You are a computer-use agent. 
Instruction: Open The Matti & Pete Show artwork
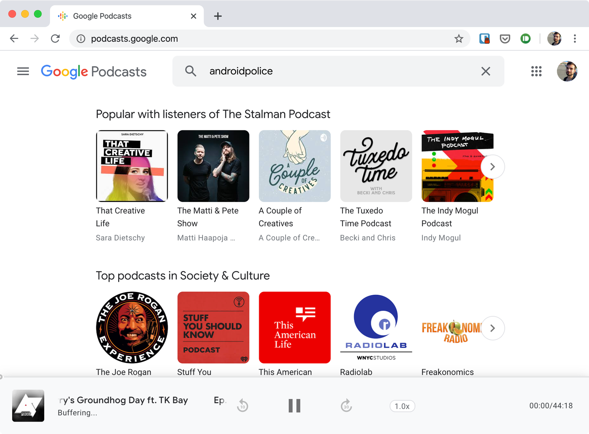click(x=213, y=166)
